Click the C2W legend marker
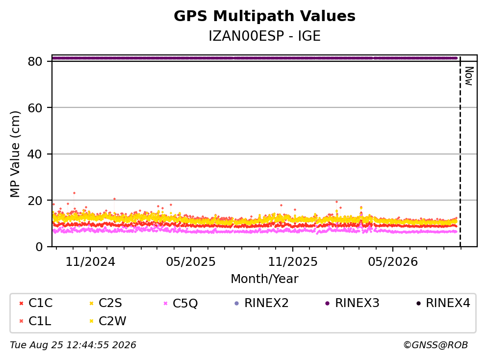The image size is (487, 360). click(91, 321)
